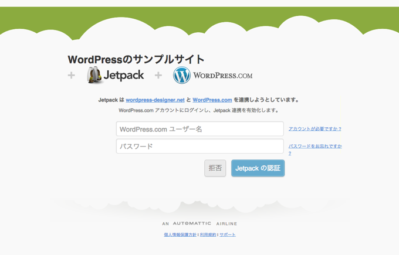The width and height of the screenshot is (399, 255).
Task: Open the WordPress.com link in the sentence
Action: 212,100
